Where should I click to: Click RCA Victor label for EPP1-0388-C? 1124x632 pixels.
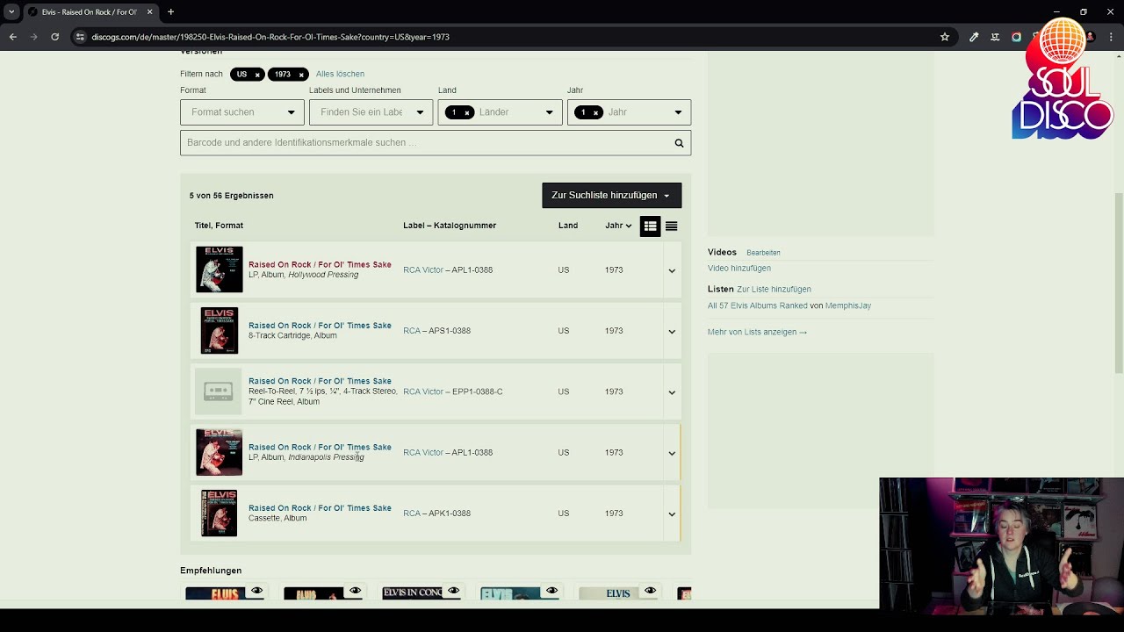[423, 391]
